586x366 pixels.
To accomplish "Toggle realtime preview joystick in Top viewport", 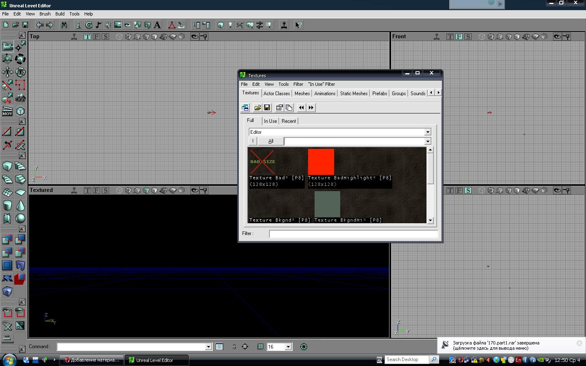I will point(74,37).
